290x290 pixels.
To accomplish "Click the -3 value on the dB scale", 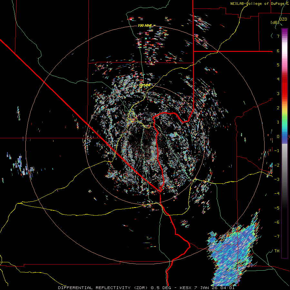I will pyautogui.click(x=277, y=179).
